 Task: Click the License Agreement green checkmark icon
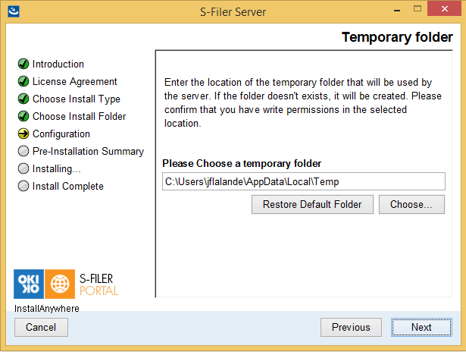(x=23, y=81)
